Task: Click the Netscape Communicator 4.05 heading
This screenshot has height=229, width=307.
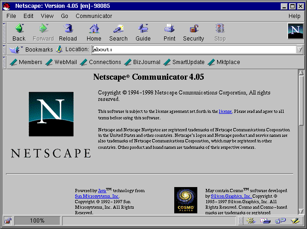Action: pyautogui.click(x=148, y=77)
